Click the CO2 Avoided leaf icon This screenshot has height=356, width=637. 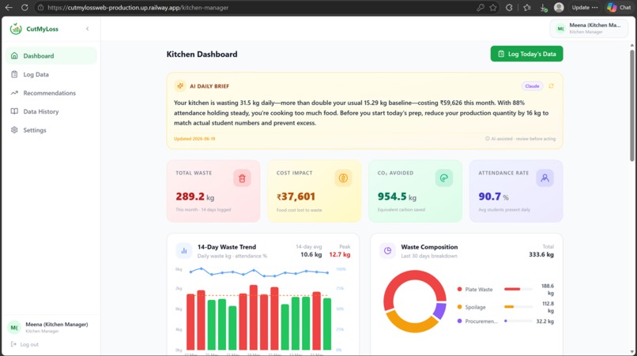tap(444, 178)
